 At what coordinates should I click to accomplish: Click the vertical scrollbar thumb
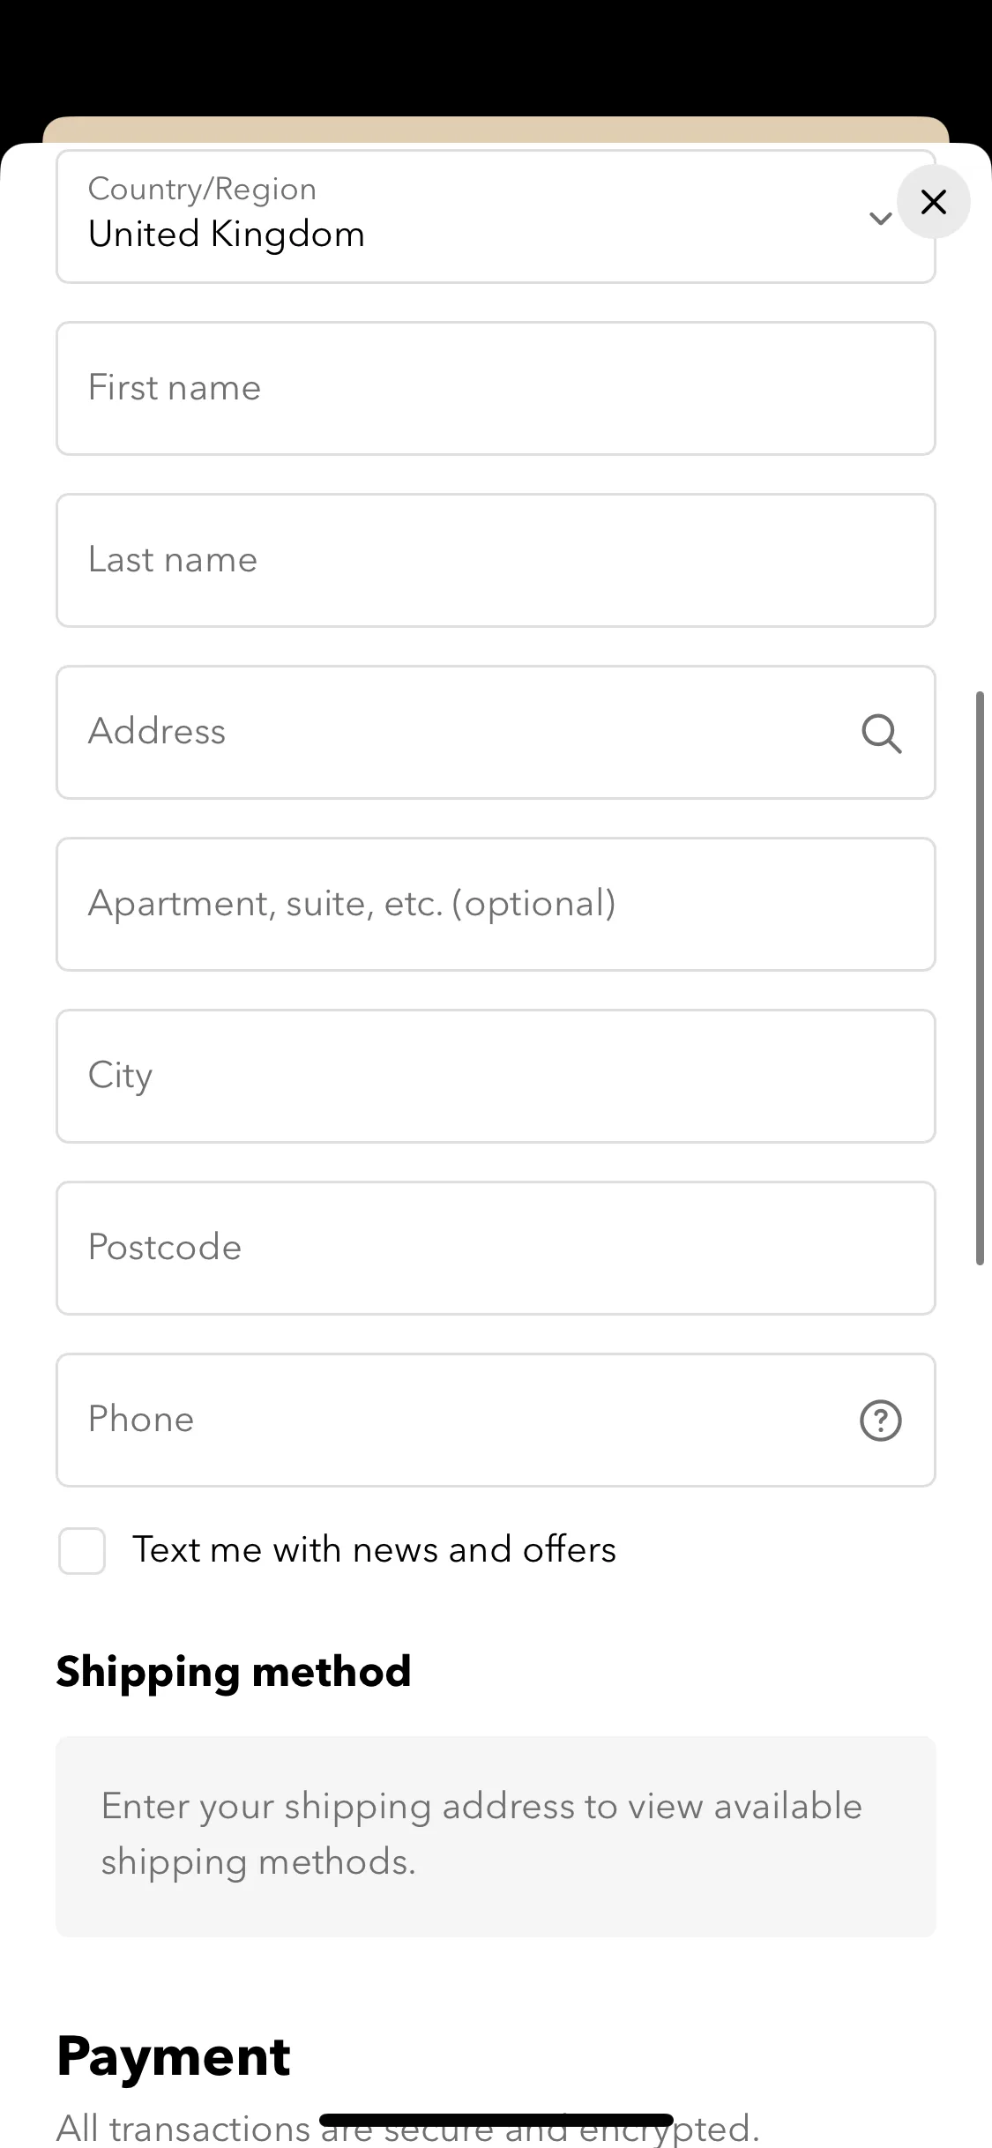click(x=980, y=979)
